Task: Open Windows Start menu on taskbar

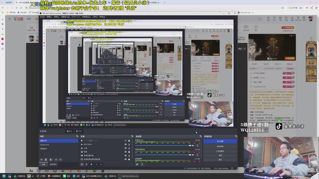Action: tap(4, 176)
